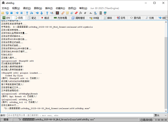Show functions via the fx icon

pyautogui.click(x=80, y=13)
